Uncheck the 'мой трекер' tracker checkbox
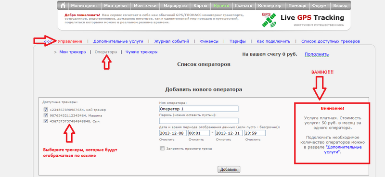This screenshot has height=177, width=385. pyautogui.click(x=45, y=110)
